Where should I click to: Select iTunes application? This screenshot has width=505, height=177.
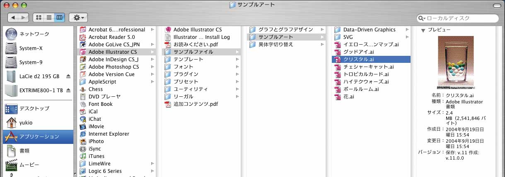pyautogui.click(x=117, y=156)
